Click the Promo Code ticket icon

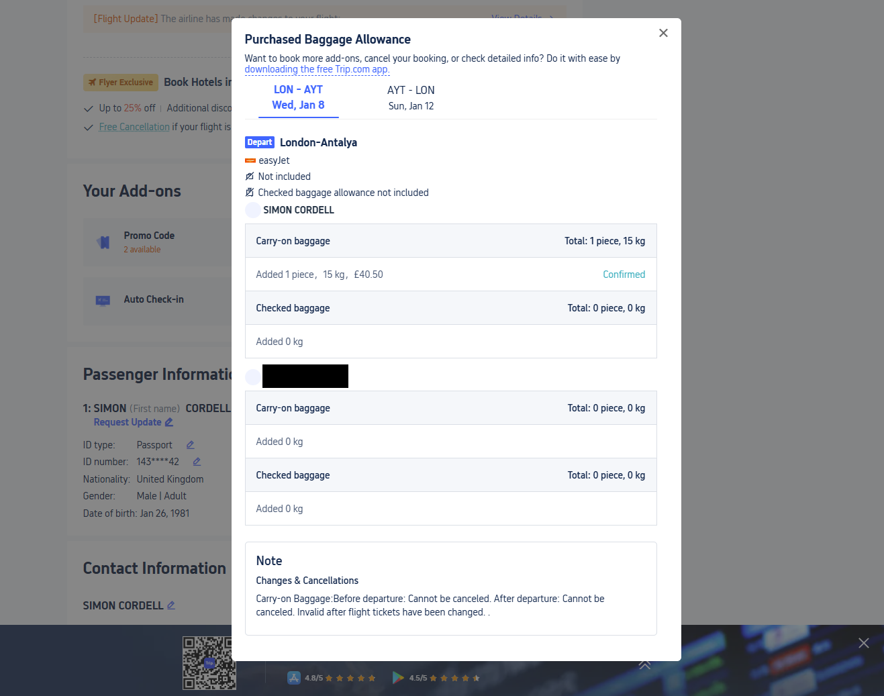coord(103,242)
